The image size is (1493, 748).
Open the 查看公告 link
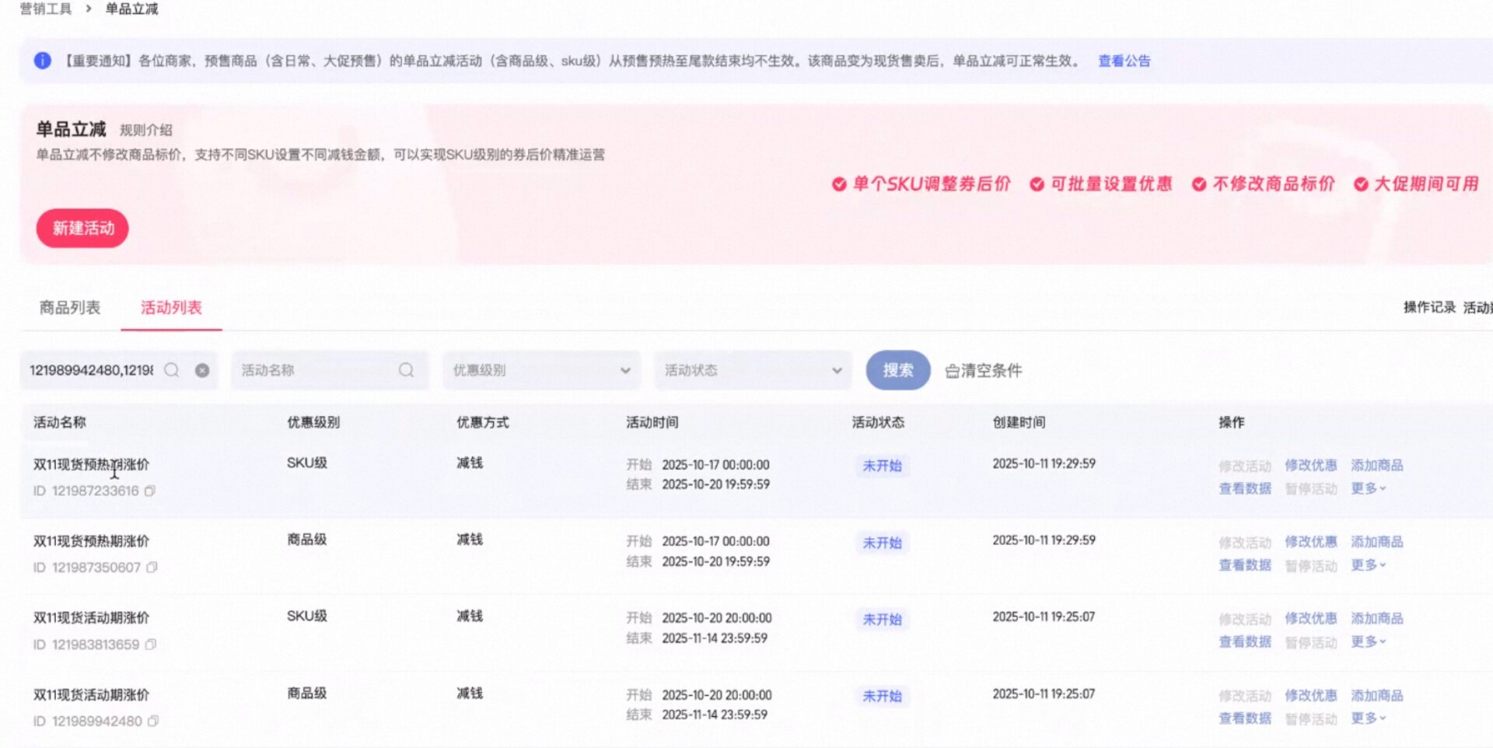coord(1124,61)
